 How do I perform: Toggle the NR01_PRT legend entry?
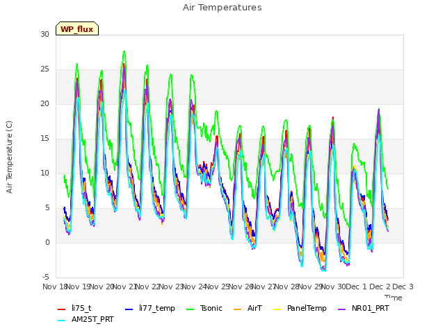(363, 308)
